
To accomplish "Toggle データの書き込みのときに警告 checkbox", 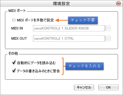I will 14,71.
